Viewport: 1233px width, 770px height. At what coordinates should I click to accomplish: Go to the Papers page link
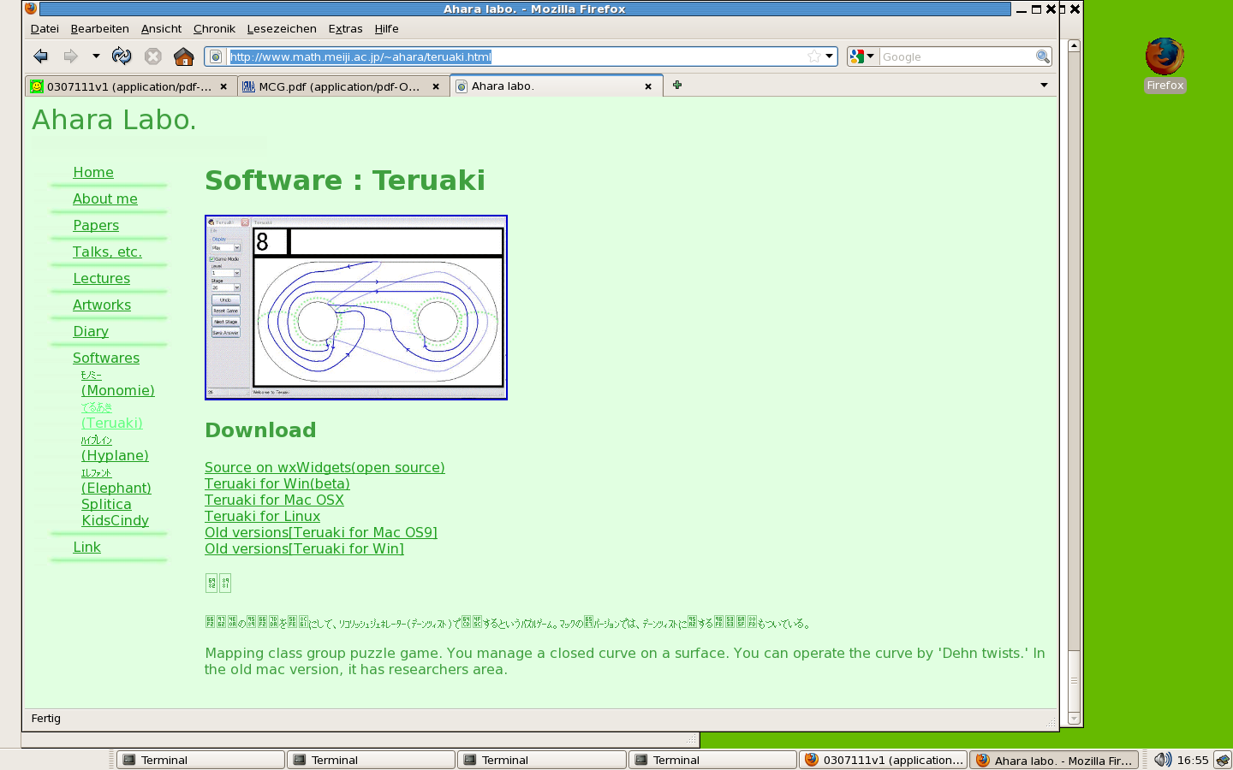tap(96, 225)
